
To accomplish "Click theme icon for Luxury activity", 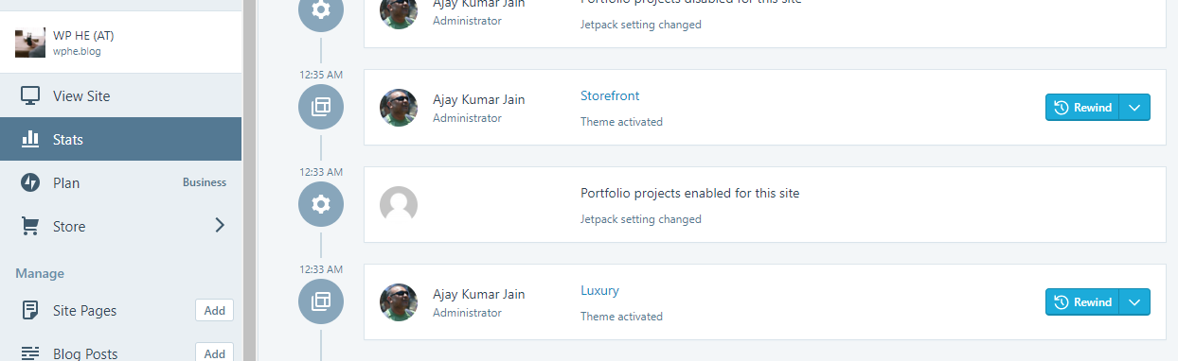I will 321,301.
